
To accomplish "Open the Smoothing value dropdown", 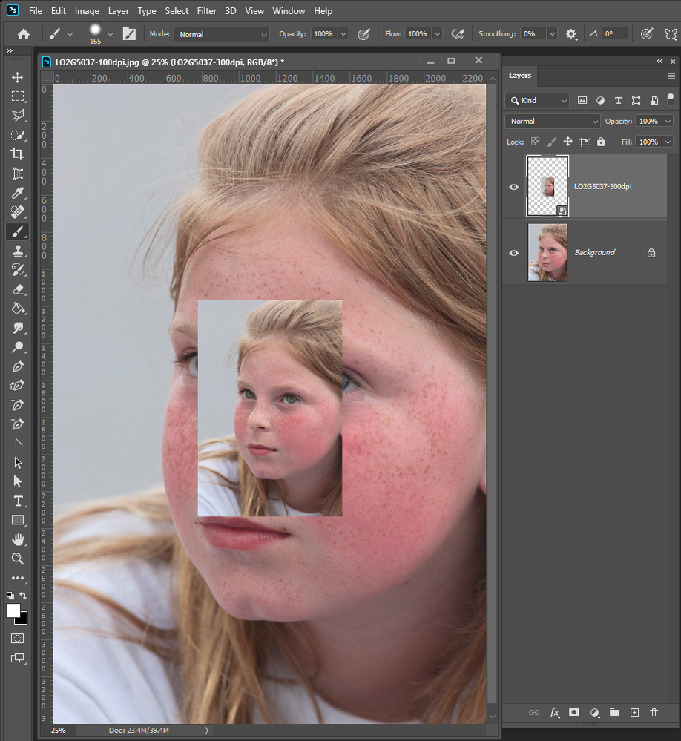I will [x=551, y=34].
